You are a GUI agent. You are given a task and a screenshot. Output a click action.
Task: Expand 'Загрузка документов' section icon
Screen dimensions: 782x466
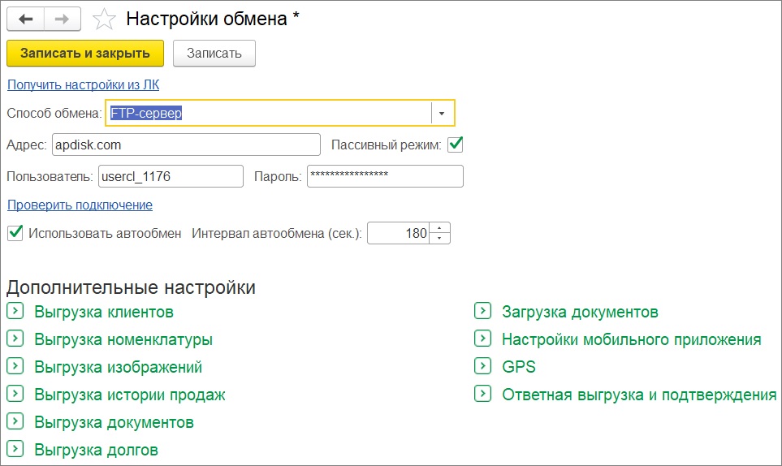[483, 312]
